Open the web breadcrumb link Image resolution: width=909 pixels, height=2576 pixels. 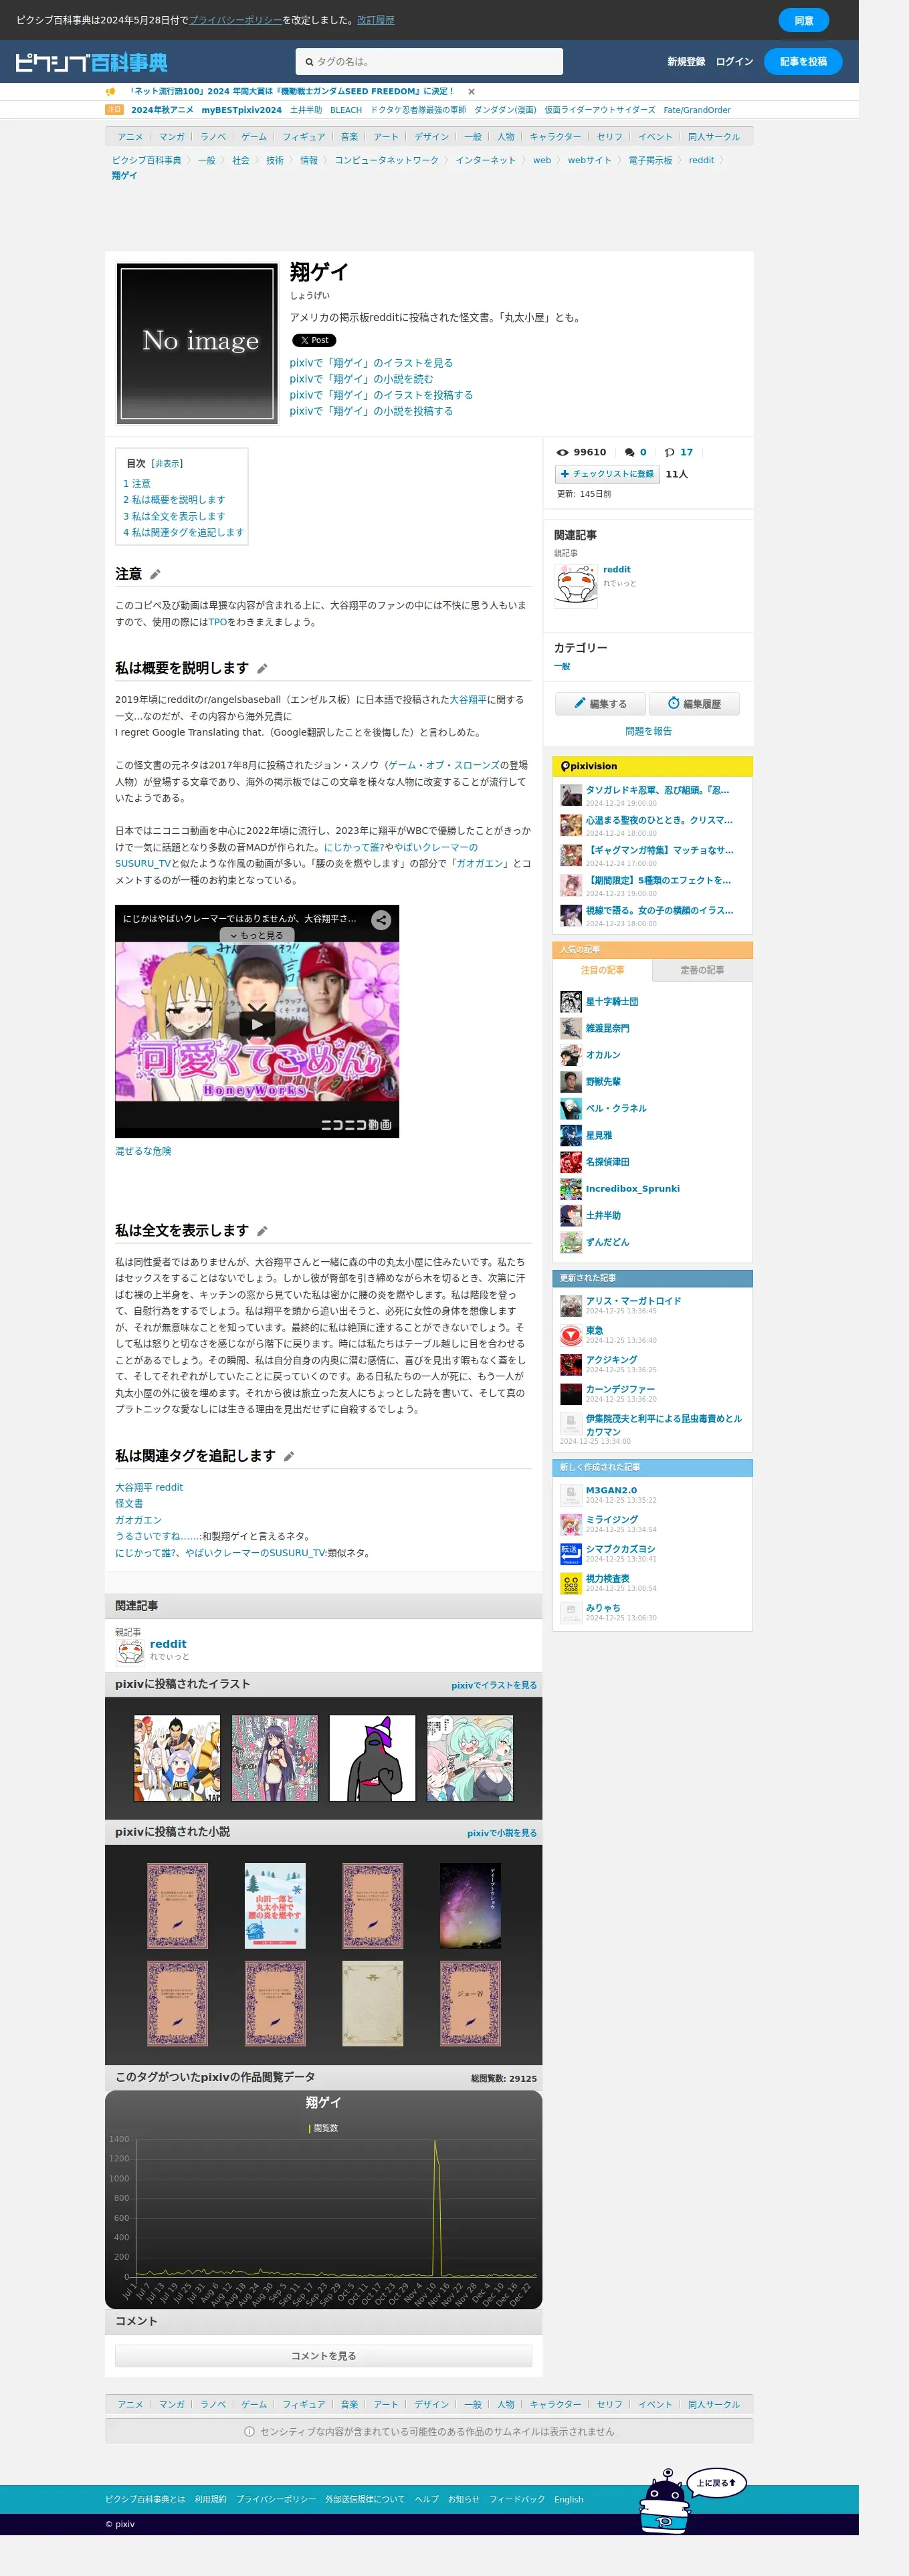pos(542,160)
